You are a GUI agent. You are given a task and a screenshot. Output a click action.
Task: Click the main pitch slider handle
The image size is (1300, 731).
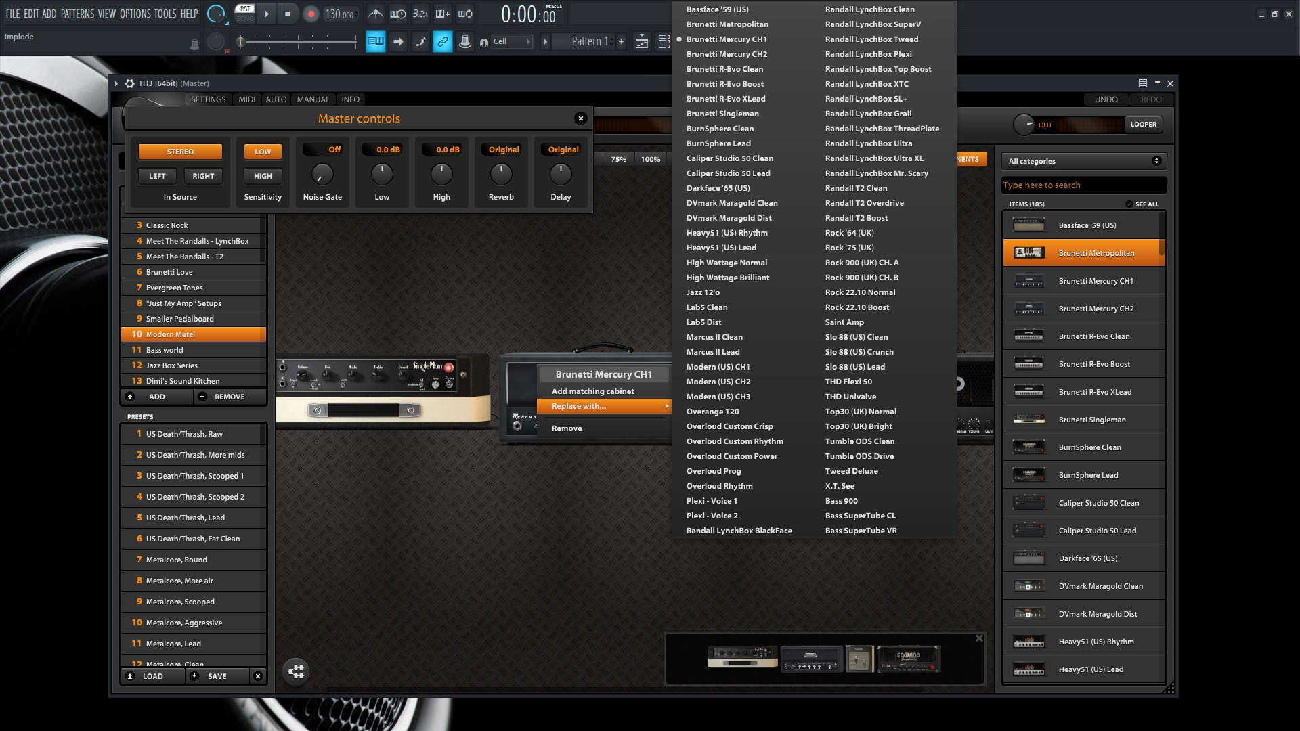click(x=240, y=42)
